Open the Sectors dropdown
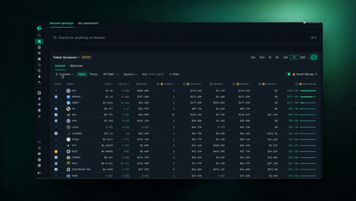This screenshot has width=356, height=201. click(130, 74)
